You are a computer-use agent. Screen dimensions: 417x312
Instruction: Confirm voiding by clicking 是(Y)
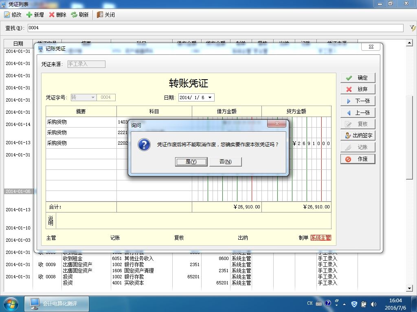pyautogui.click(x=191, y=162)
